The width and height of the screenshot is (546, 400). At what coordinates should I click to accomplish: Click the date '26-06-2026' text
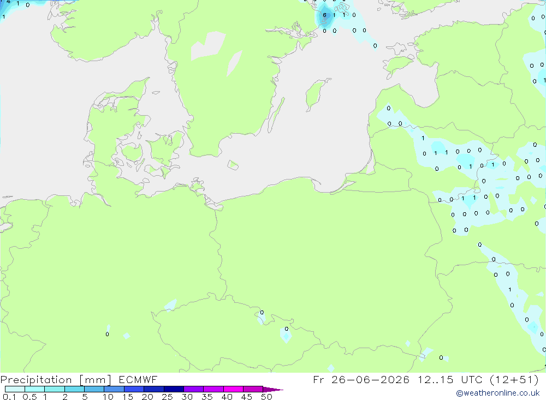[370, 379]
